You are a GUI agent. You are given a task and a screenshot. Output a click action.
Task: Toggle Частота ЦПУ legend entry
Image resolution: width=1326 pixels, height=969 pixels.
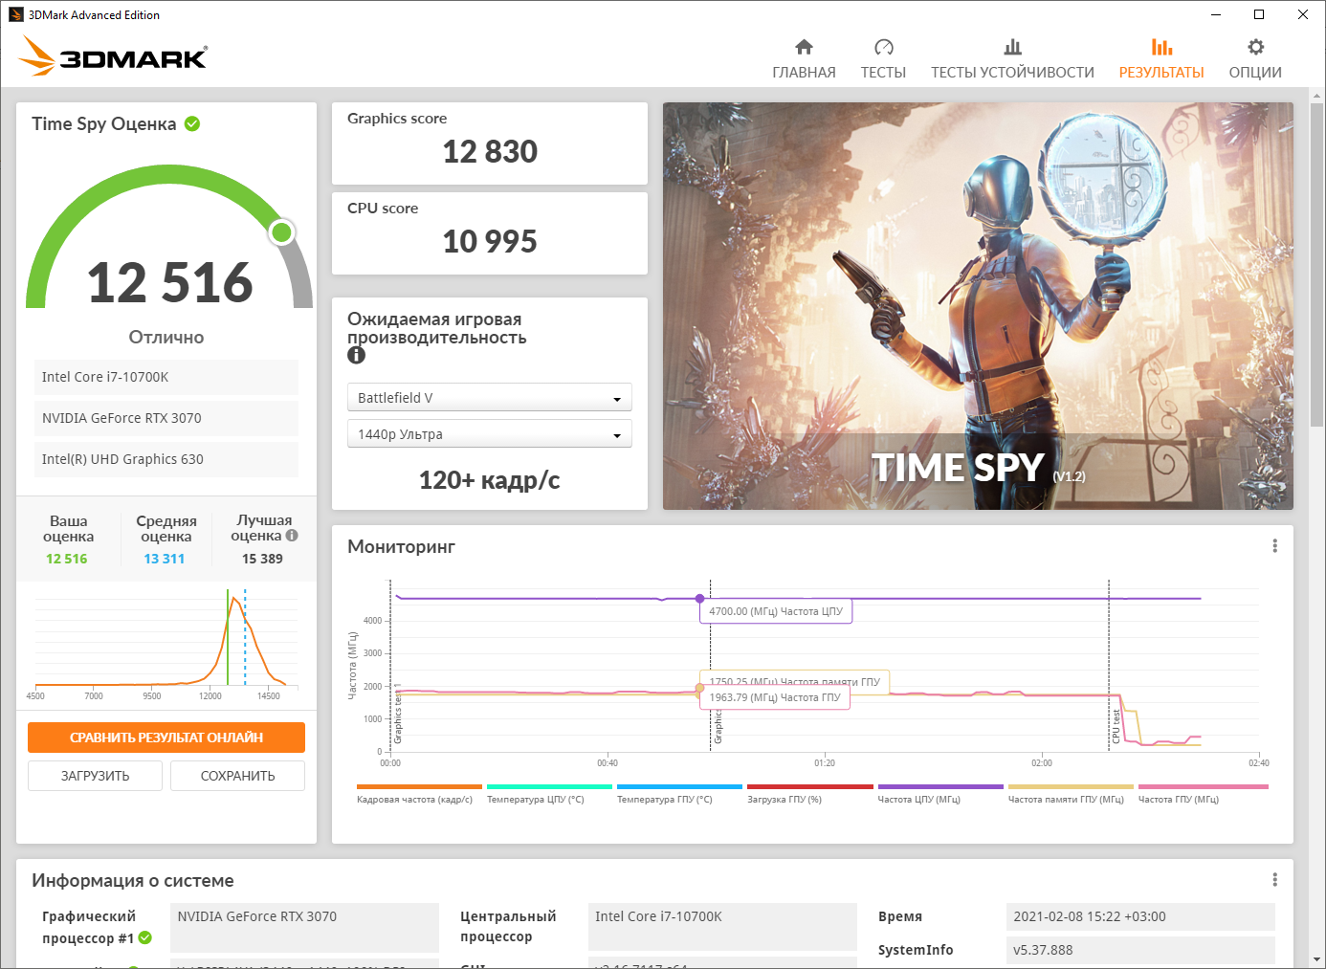point(939,794)
